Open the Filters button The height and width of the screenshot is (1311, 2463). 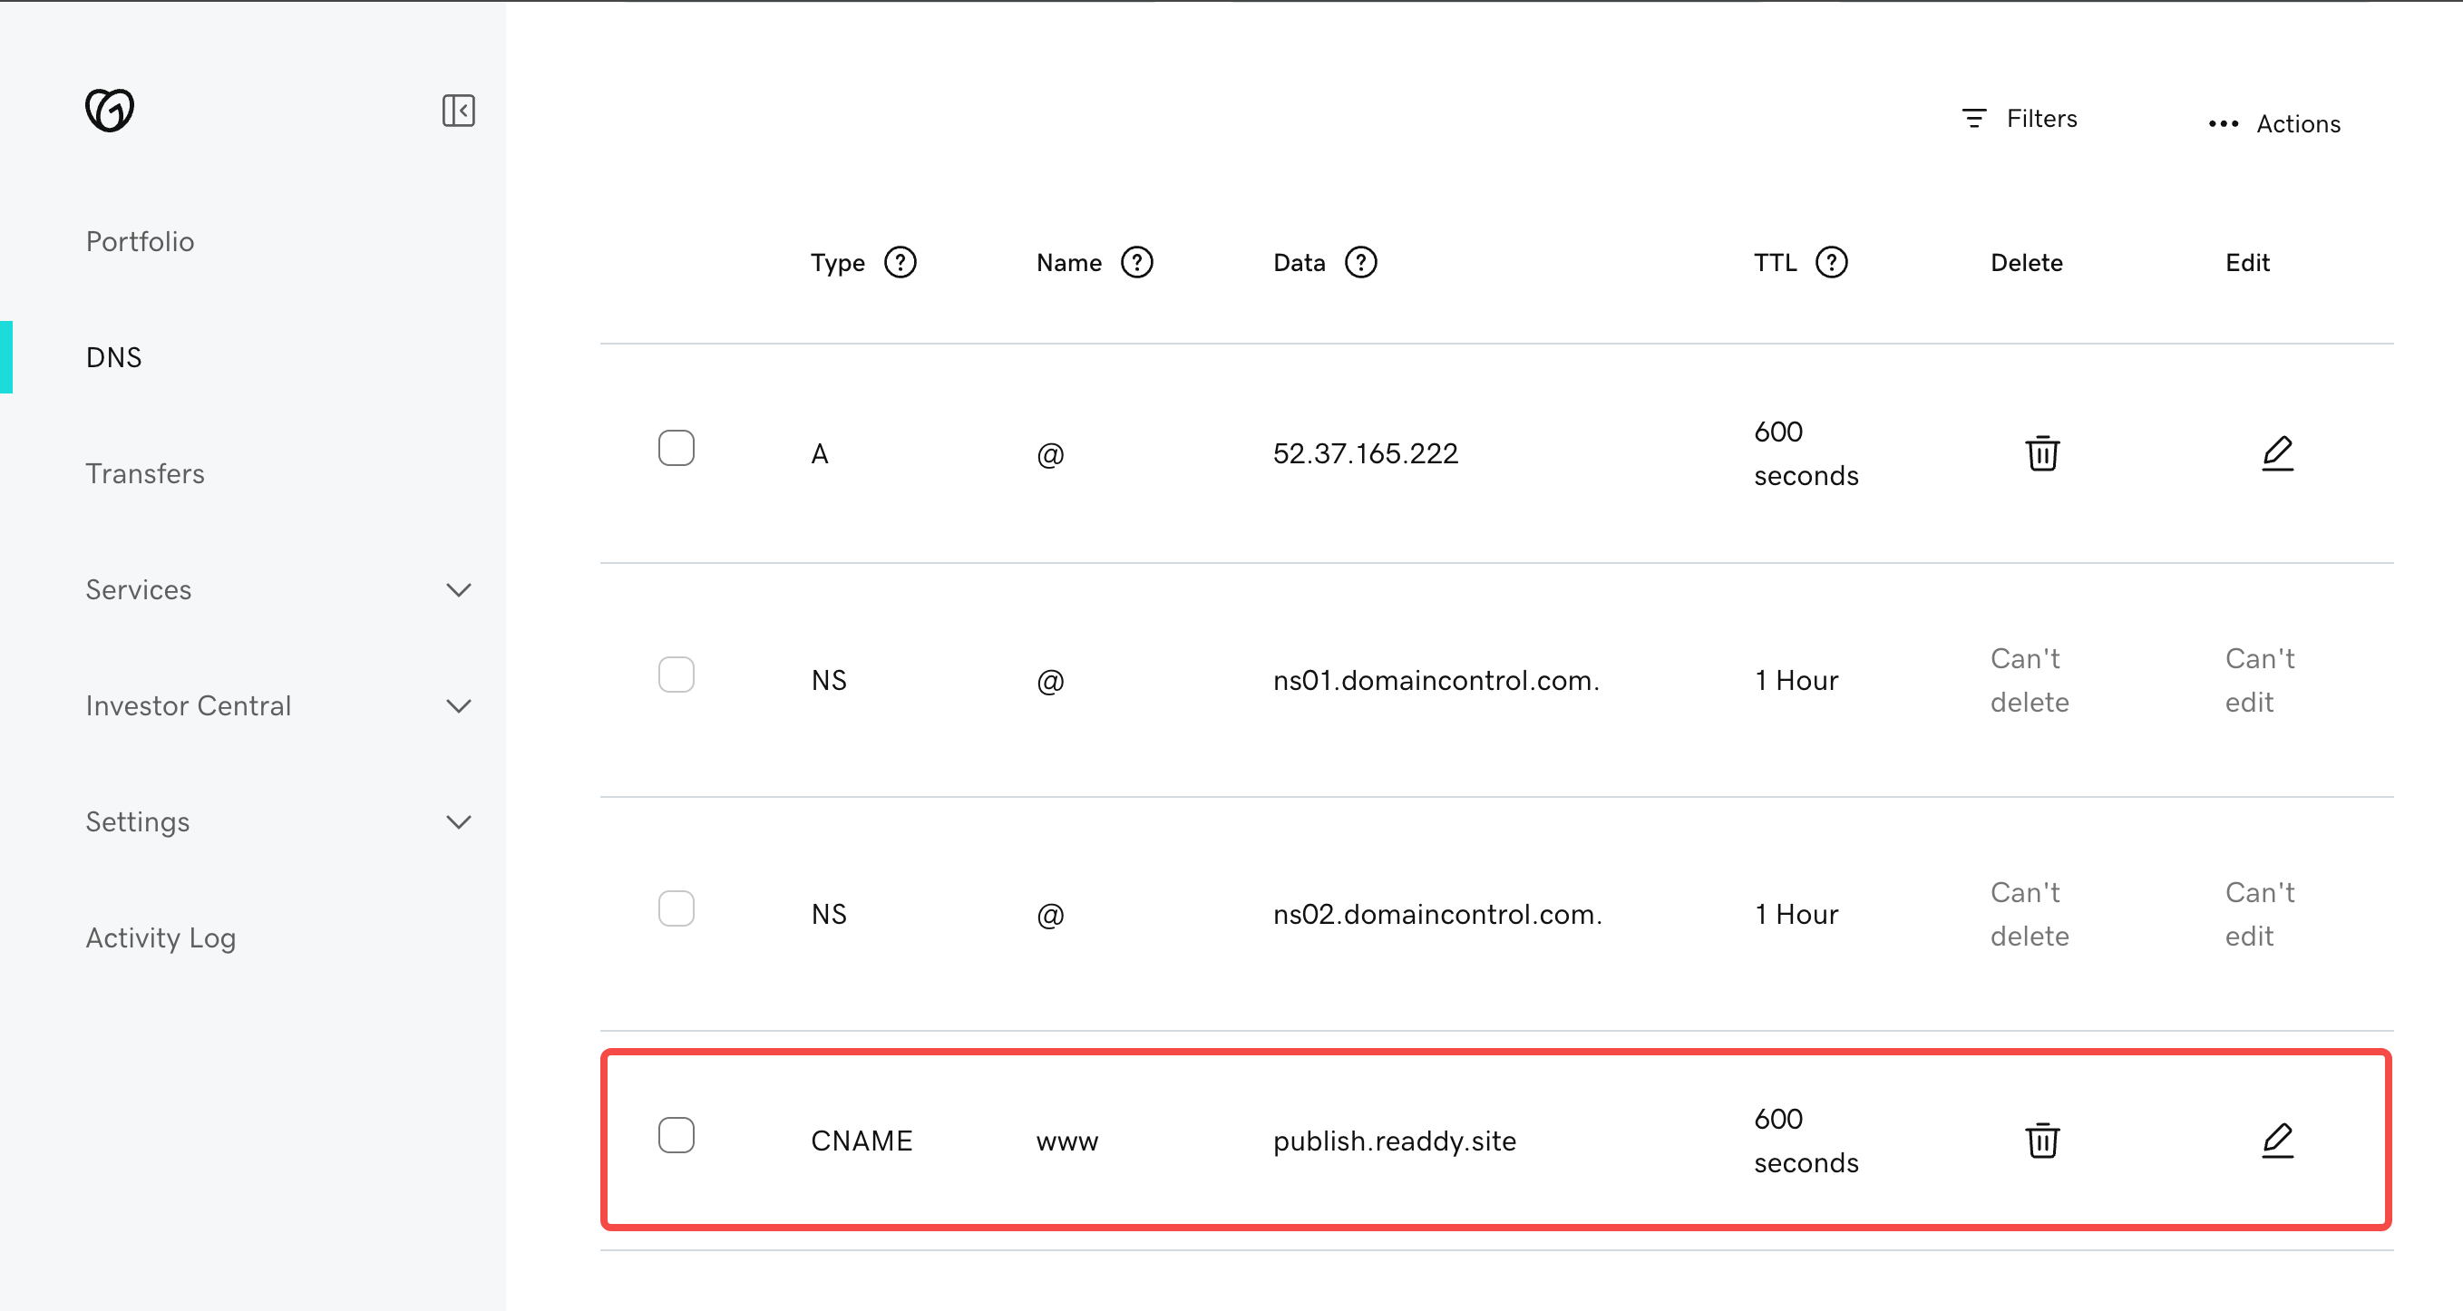(x=2019, y=119)
